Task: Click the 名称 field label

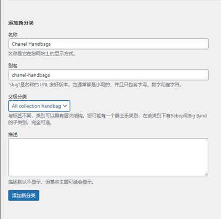Action: pyautogui.click(x=13, y=35)
